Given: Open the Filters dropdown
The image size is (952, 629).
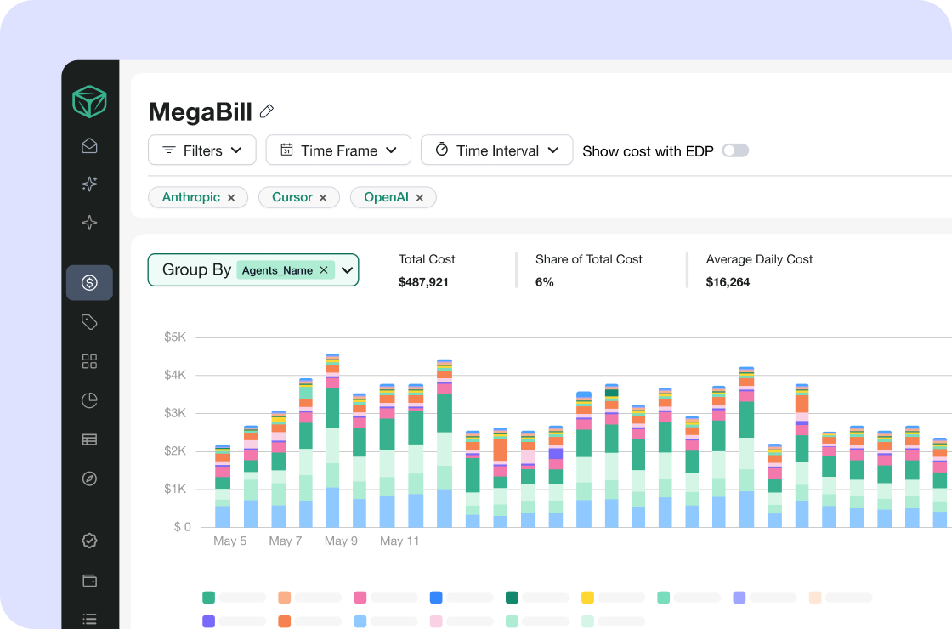Looking at the screenshot, I should [x=202, y=150].
